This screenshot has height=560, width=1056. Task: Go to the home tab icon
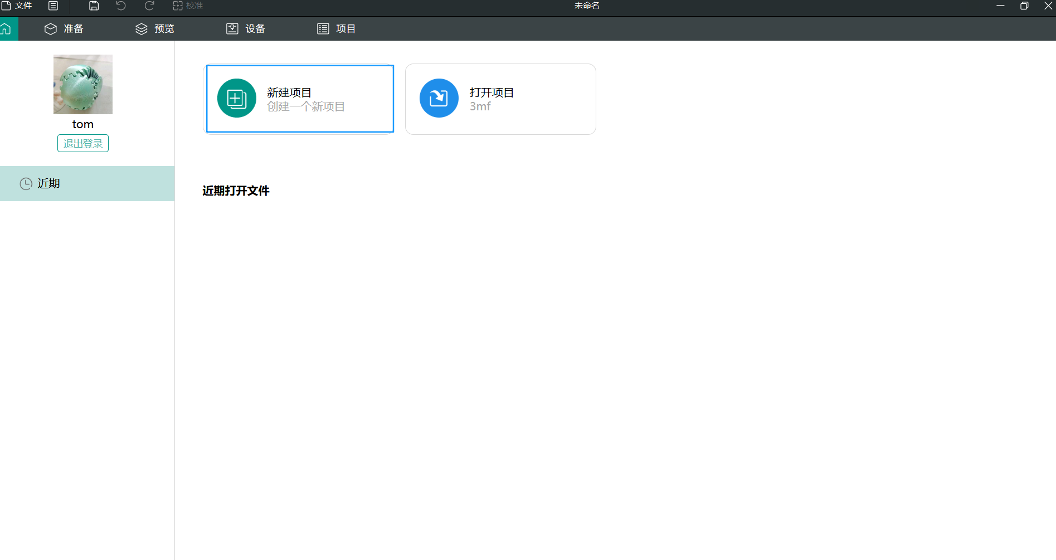[x=7, y=28]
